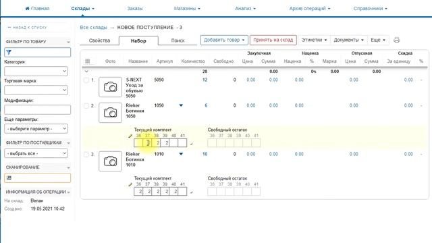The image size is (432, 243).
Task: Open the Этикетки dropdown
Action: (314, 40)
